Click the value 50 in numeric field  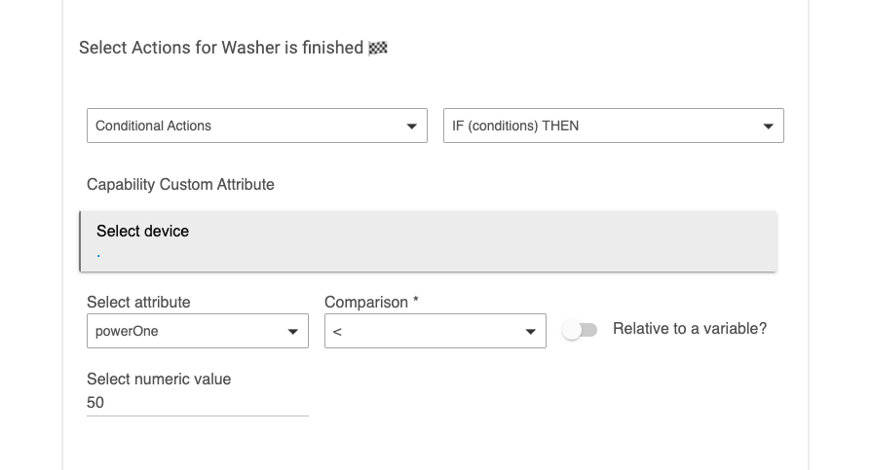coord(95,402)
